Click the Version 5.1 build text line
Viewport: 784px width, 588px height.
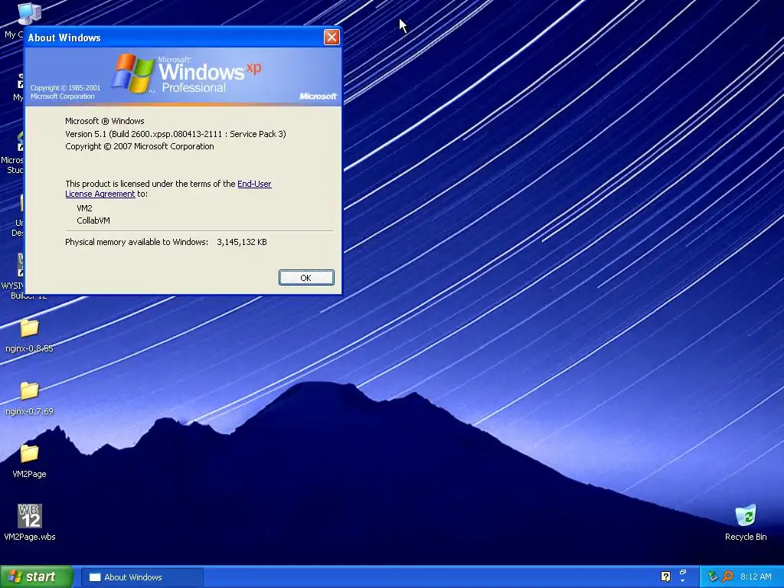tap(175, 134)
